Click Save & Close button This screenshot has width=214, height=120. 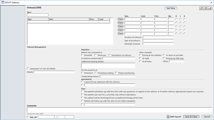click(191, 117)
